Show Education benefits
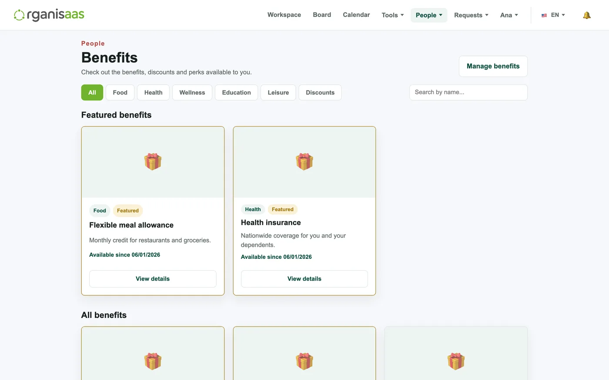 coord(237,93)
